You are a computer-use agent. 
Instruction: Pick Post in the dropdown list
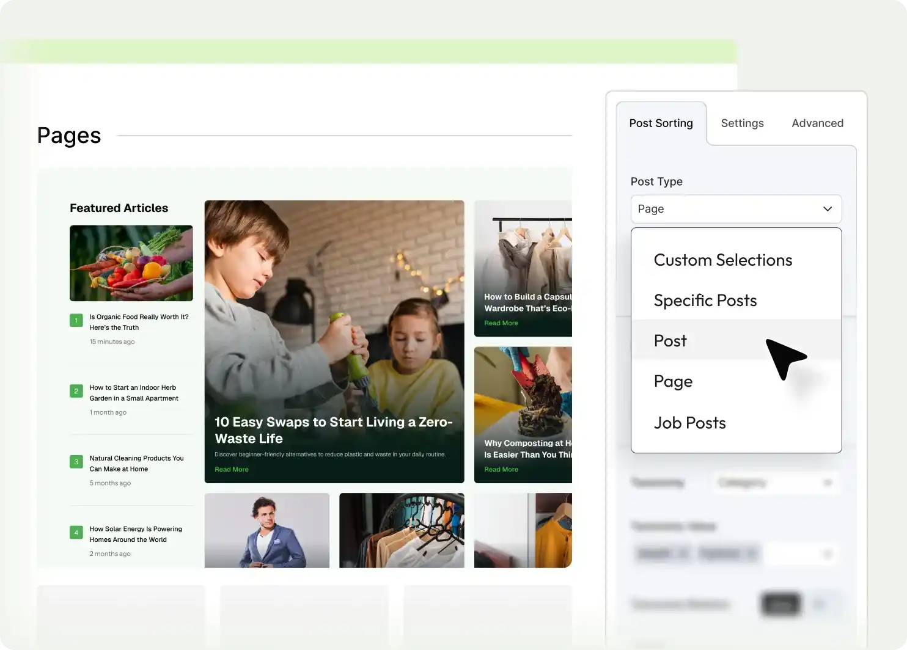tap(670, 341)
